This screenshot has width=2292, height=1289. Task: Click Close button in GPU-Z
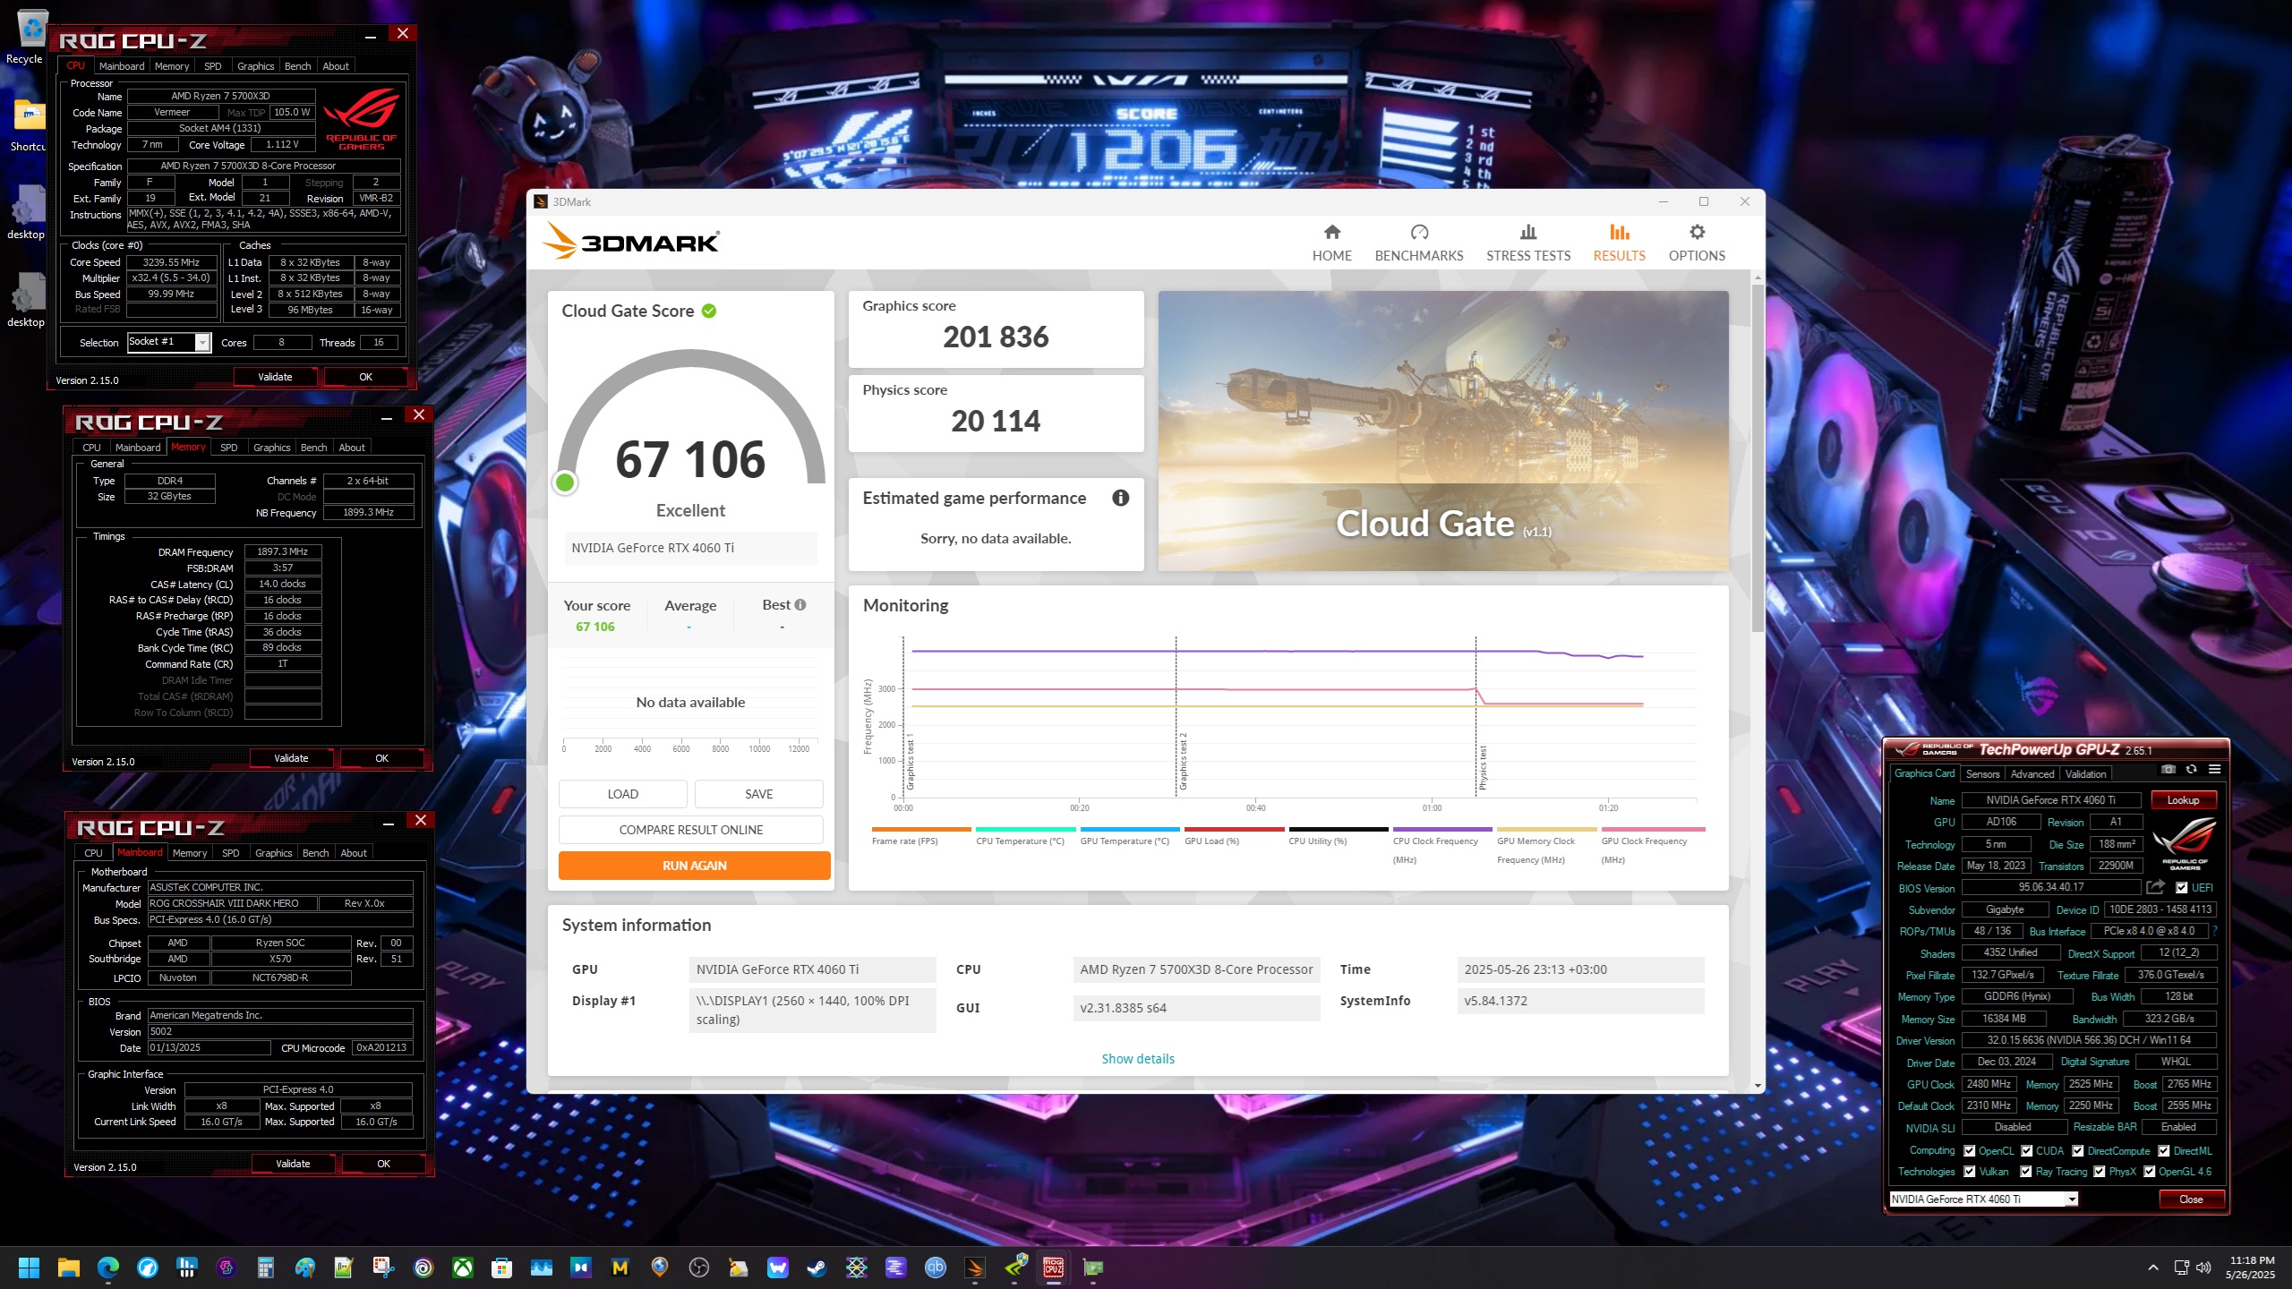point(2191,1199)
